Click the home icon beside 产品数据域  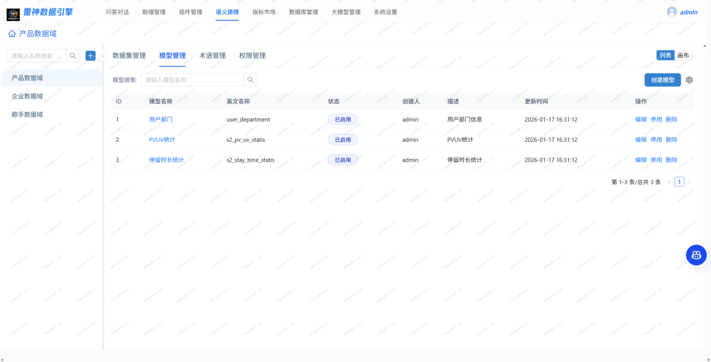(13, 34)
